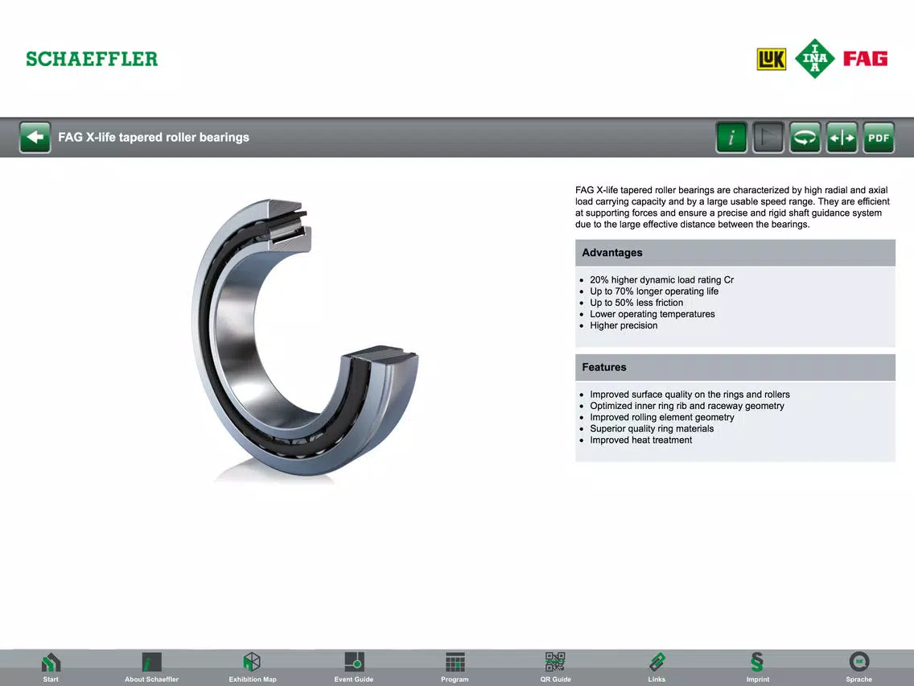
Task: Click the greyed-out play button
Action: click(x=768, y=138)
